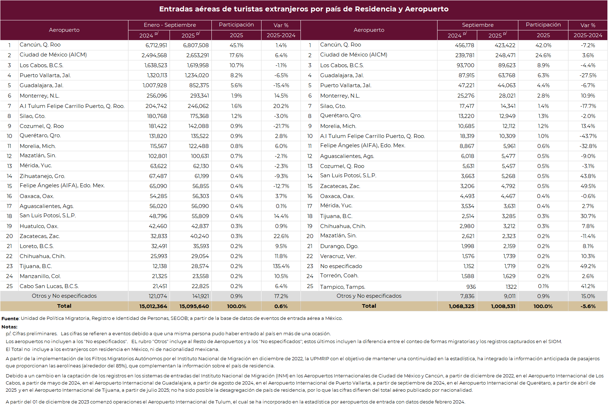
Task: Click the Fuente label below the table
Action: (10, 318)
